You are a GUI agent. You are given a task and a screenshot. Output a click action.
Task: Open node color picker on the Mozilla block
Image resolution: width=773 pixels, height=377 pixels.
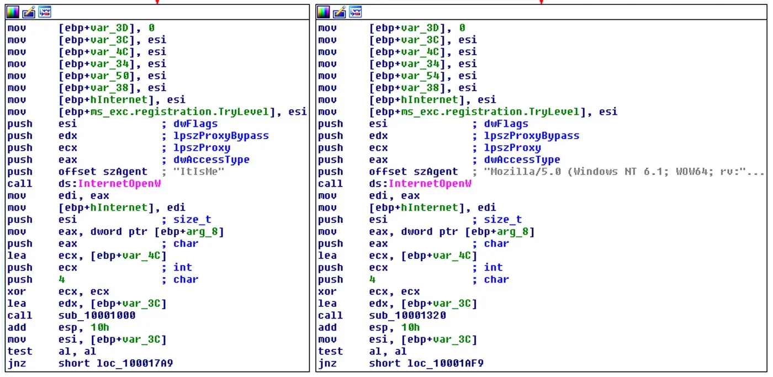324,12
